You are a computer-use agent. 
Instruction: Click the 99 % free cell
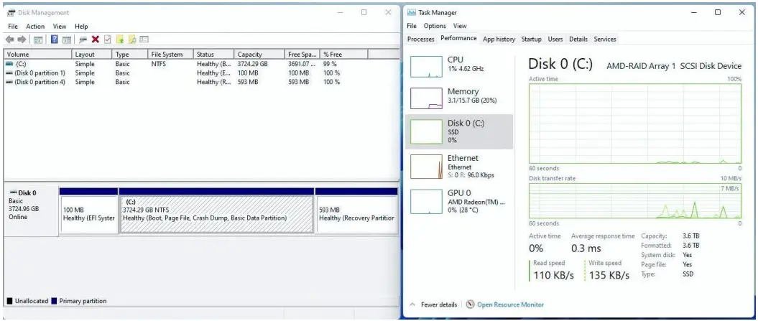[x=331, y=64]
